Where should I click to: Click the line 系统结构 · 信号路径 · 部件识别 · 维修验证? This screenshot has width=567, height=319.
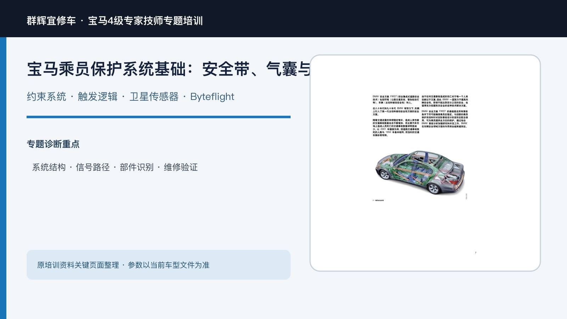click(115, 167)
